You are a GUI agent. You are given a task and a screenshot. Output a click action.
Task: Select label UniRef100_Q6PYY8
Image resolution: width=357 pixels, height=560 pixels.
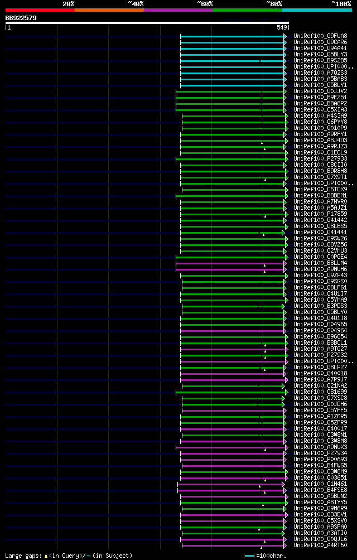click(x=320, y=122)
